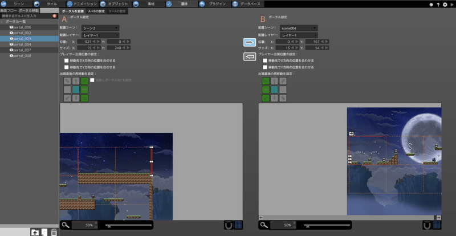456x236 pixels.
Task: Open the settings gear icon at top right
Action: pos(445,5)
